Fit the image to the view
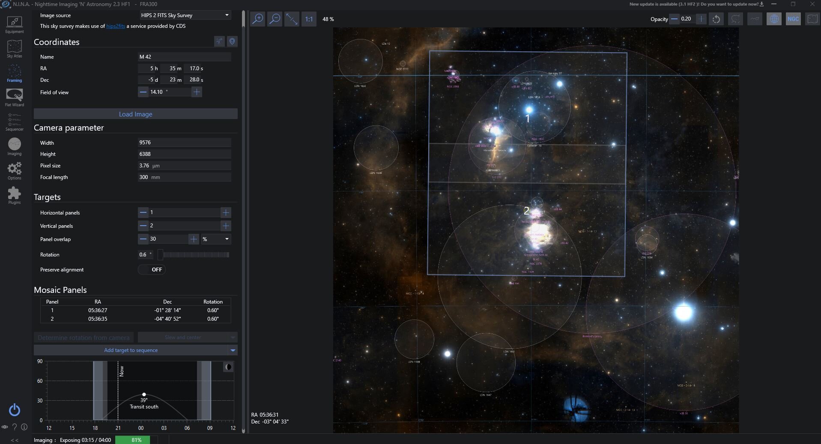Viewport: 821px width, 444px height. click(292, 19)
